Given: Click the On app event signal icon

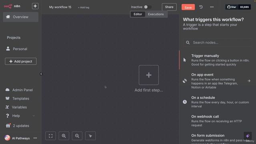Looking at the screenshot, I should click(185, 81).
